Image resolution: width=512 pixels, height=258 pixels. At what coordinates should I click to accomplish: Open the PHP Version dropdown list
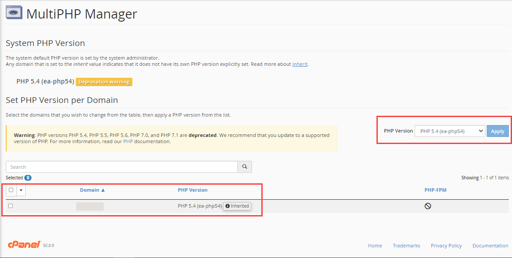(450, 131)
